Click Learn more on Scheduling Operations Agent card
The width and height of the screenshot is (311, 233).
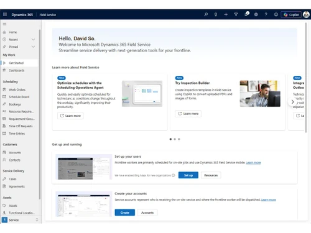pyautogui.click(x=70, y=116)
